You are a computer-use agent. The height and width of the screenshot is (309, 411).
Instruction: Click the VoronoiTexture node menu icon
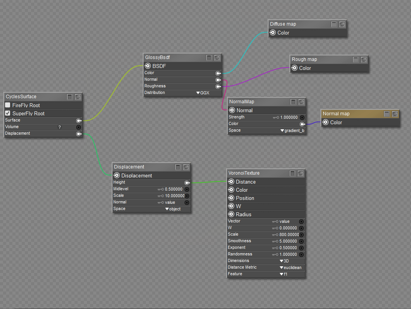click(x=292, y=174)
